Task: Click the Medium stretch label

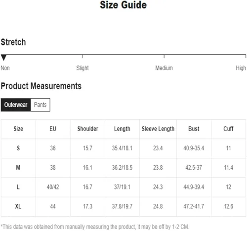Action: point(164,68)
